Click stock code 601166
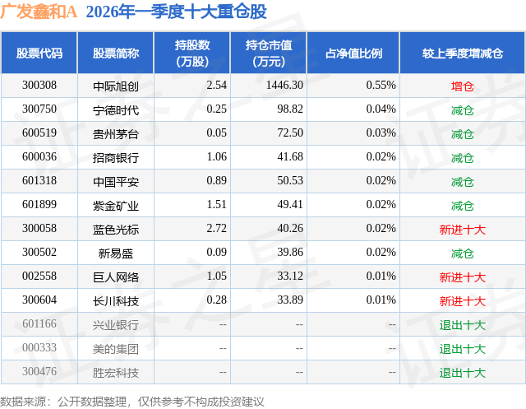Screen dimensions: 526x409 click(x=39, y=323)
